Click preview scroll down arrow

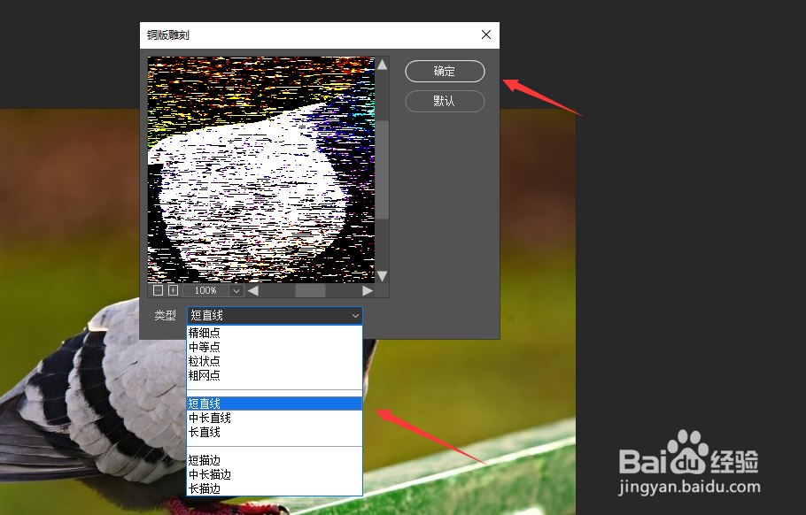pos(382,276)
